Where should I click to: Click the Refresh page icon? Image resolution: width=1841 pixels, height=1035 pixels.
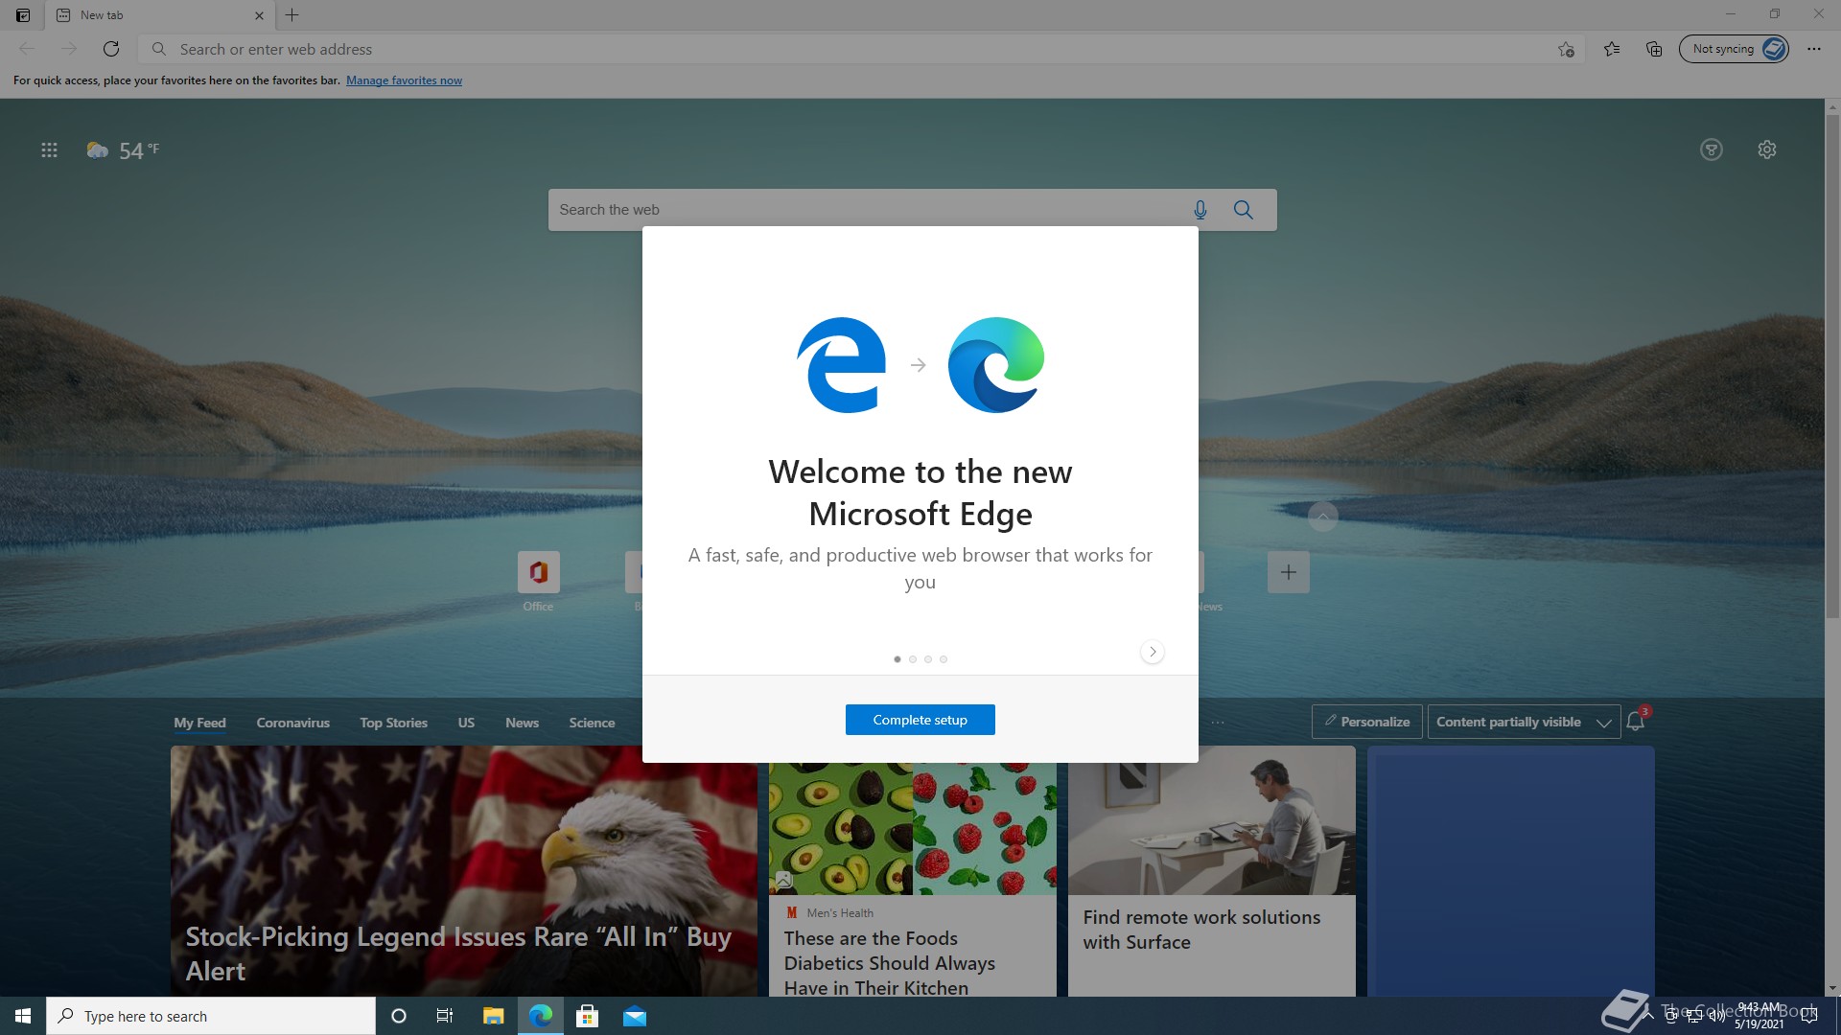[111, 49]
